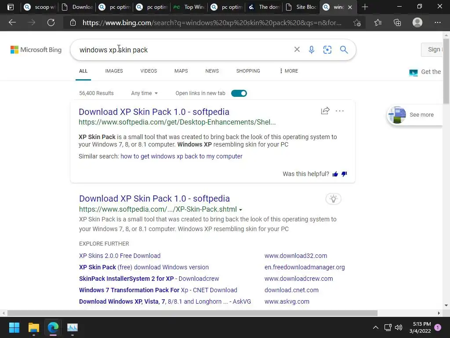Open the browser profile avatar
The height and width of the screenshot is (338, 450).
click(417, 22)
